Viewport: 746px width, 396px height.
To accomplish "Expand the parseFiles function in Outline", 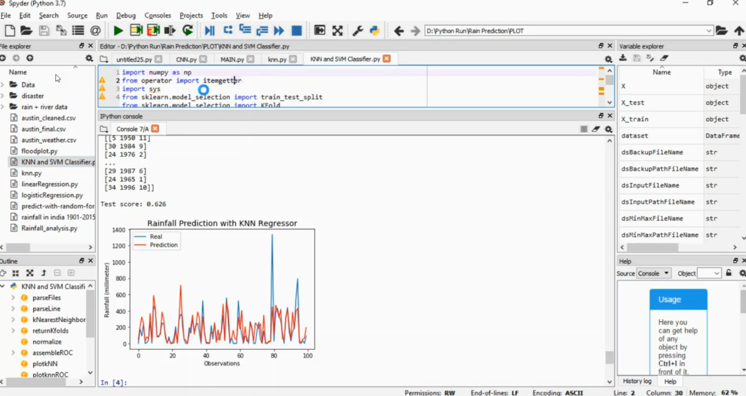I will (13, 297).
